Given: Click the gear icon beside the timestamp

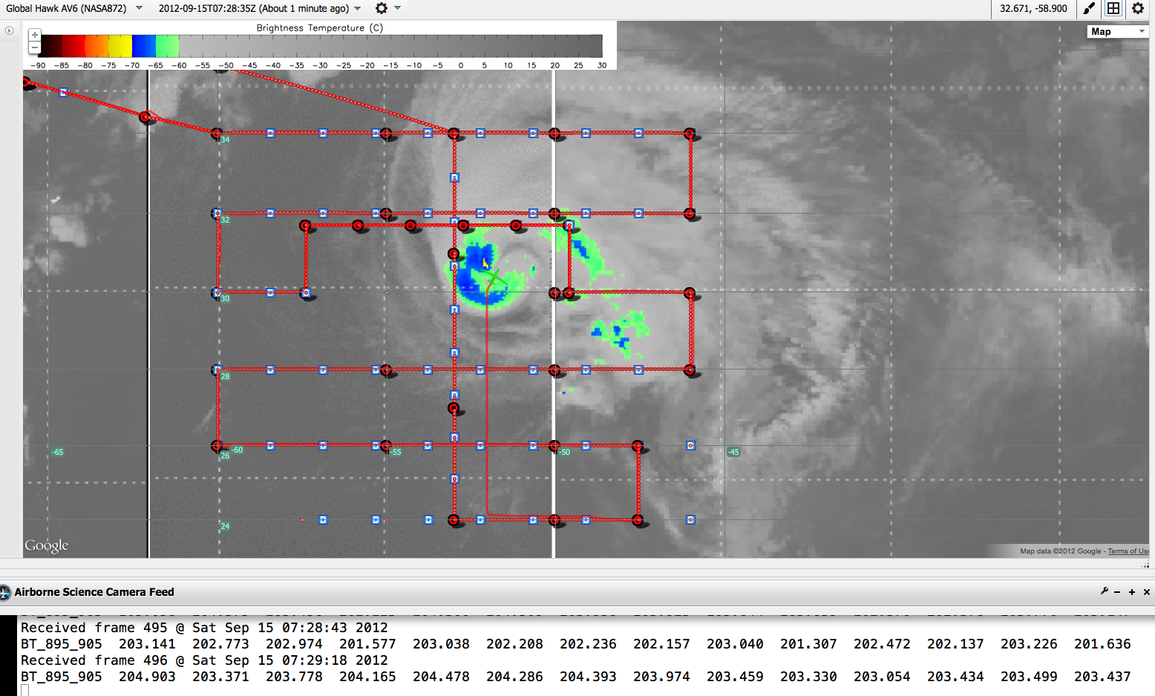Looking at the screenshot, I should click(382, 8).
